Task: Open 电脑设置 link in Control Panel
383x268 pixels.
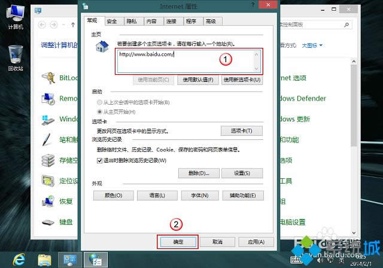Action: (x=293, y=222)
